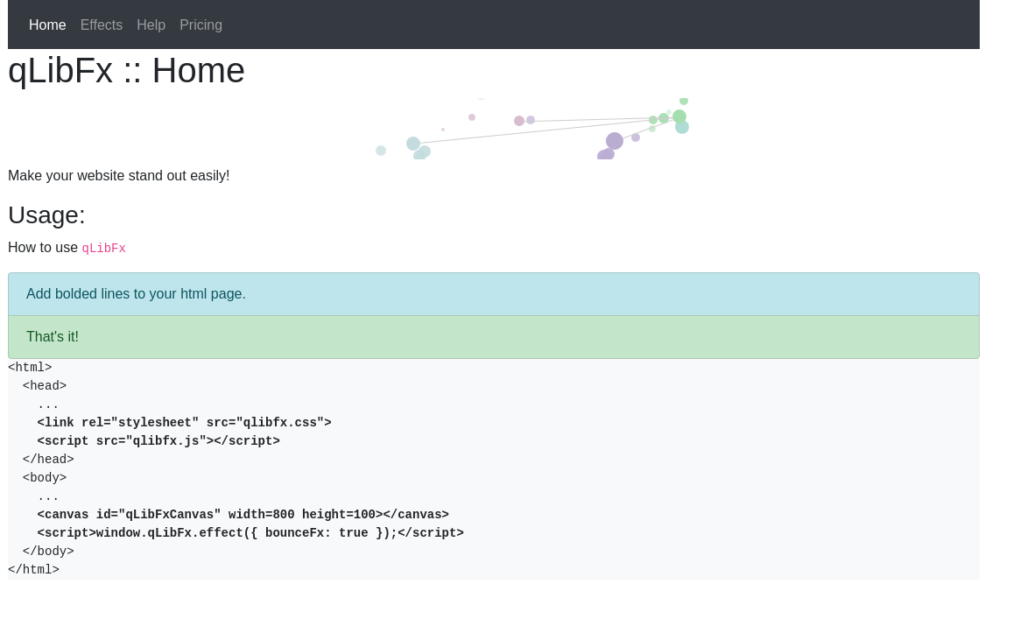This screenshot has width=1013, height=626.
Task: Click the pink qLibFx inline code text
Action: pos(103,249)
